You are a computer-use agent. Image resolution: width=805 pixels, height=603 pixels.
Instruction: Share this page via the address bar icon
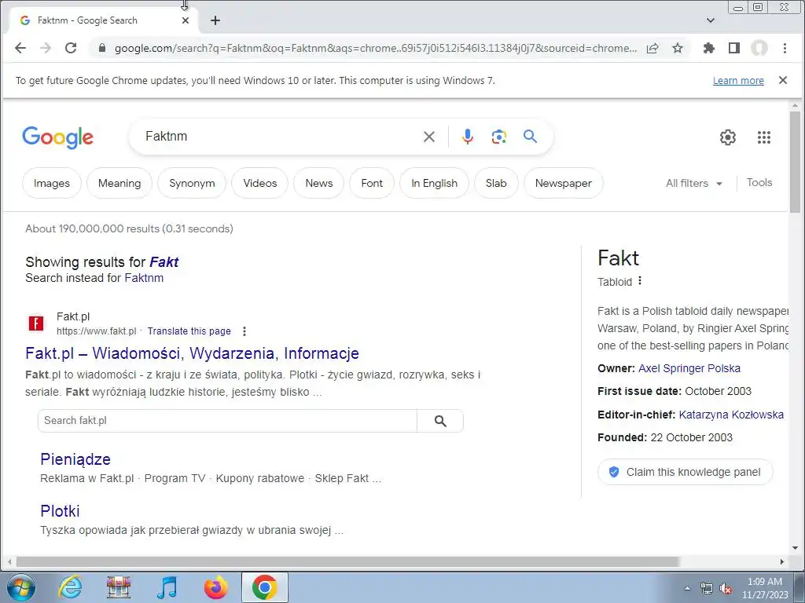[652, 48]
